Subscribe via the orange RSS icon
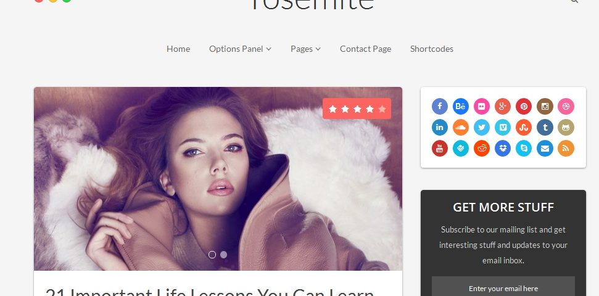This screenshot has height=296, width=599. tap(566, 148)
